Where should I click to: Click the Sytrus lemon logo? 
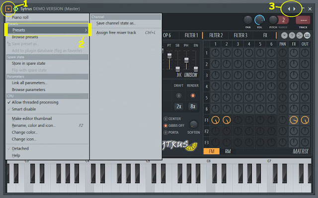[180, 145]
